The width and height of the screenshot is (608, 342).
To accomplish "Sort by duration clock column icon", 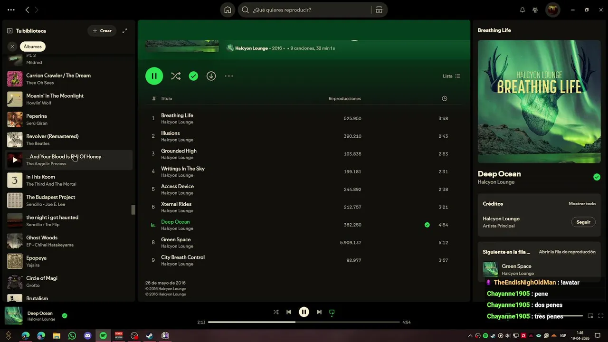I will click(x=445, y=98).
